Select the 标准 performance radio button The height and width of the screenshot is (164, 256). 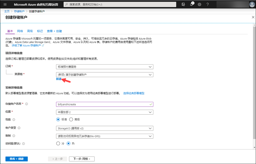coord(58,120)
